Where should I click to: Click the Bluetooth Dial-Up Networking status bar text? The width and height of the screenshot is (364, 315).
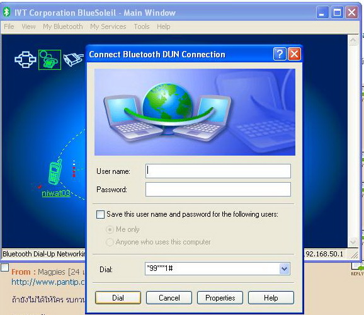click(44, 254)
